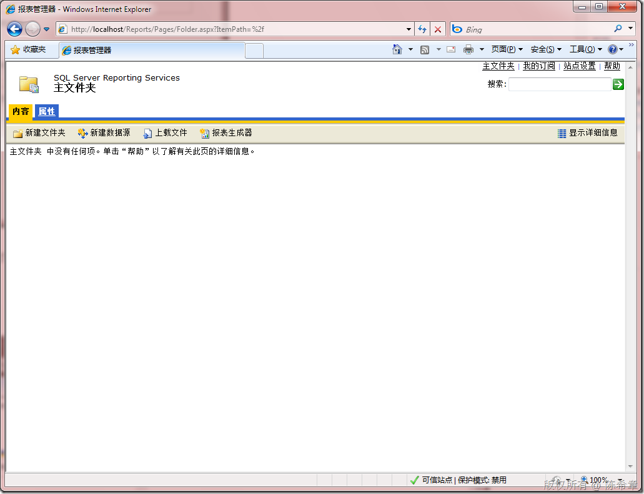The image size is (644, 494).
Task: Expand the command bar overflow chevron
Action: (x=632, y=44)
